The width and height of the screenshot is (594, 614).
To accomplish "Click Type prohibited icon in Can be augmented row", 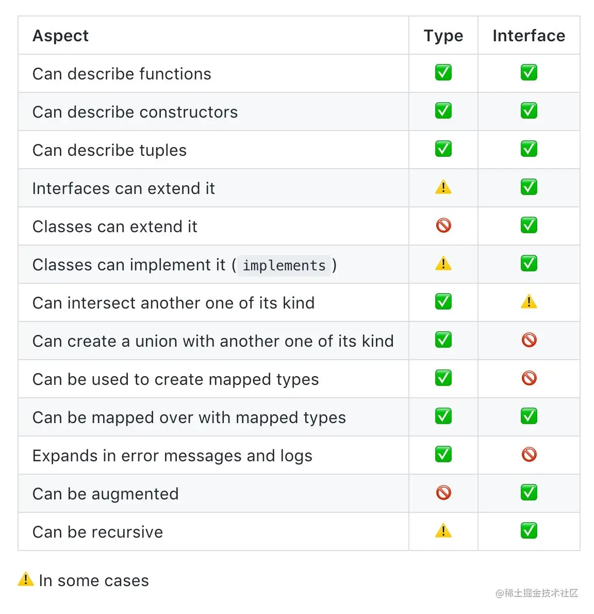I will (443, 493).
